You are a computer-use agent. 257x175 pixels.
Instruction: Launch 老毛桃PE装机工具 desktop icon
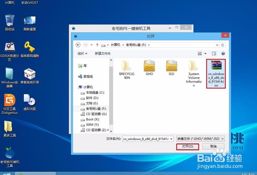[10, 157]
